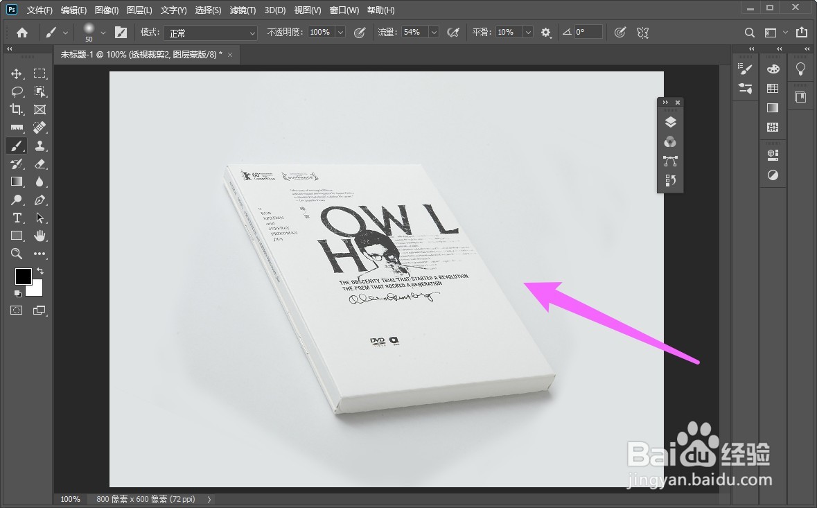Viewport: 817px width, 508px height.
Task: Open the blend mode dropdown showing 正常
Action: (211, 33)
